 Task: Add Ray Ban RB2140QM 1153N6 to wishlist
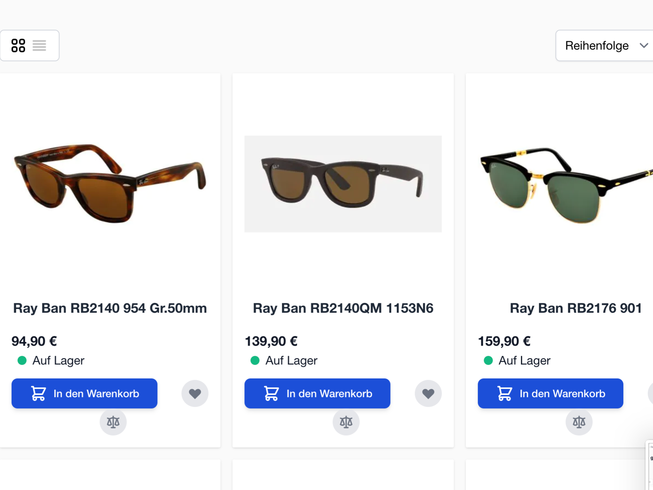point(428,394)
